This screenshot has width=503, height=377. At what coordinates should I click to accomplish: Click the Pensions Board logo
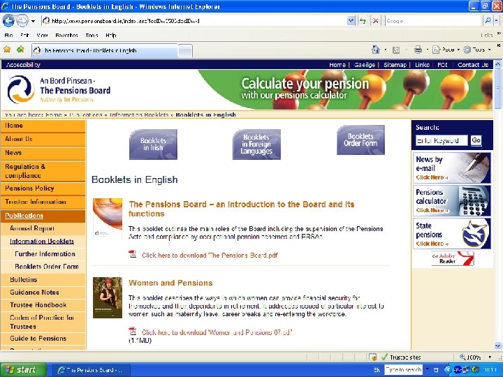(59, 89)
